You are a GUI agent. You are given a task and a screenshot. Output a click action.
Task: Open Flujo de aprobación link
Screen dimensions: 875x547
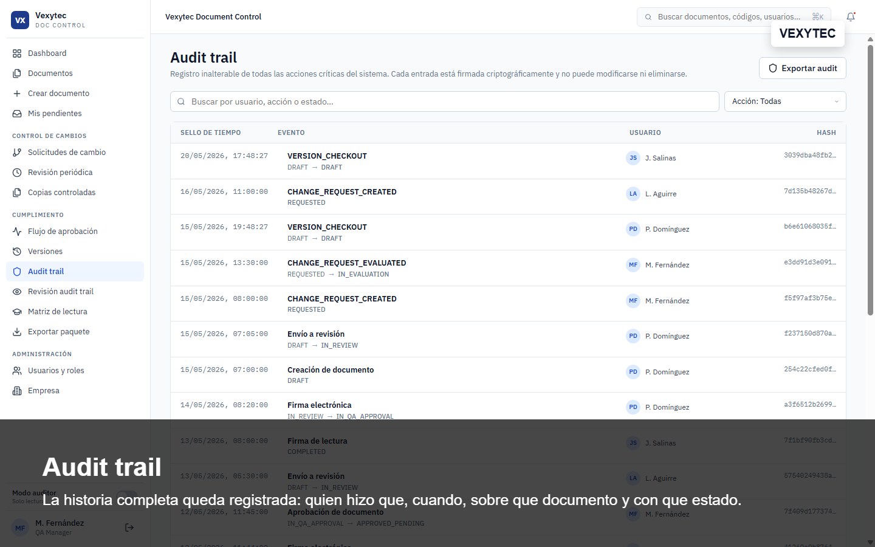tap(75, 232)
